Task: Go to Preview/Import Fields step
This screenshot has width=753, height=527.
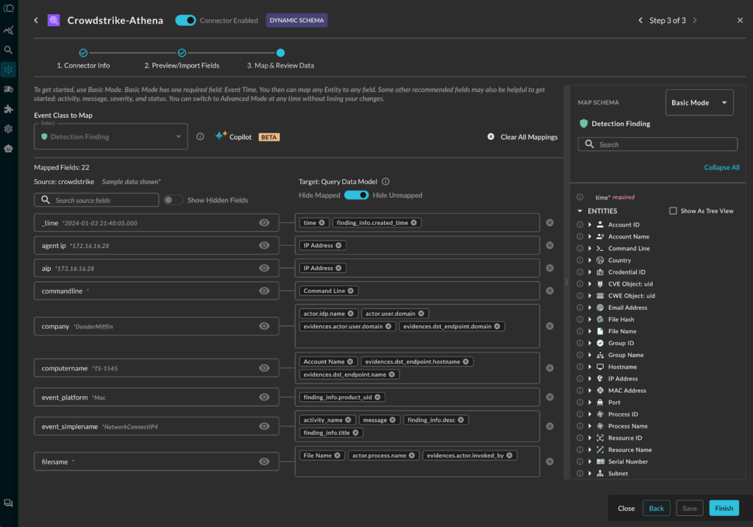Action: (182, 53)
